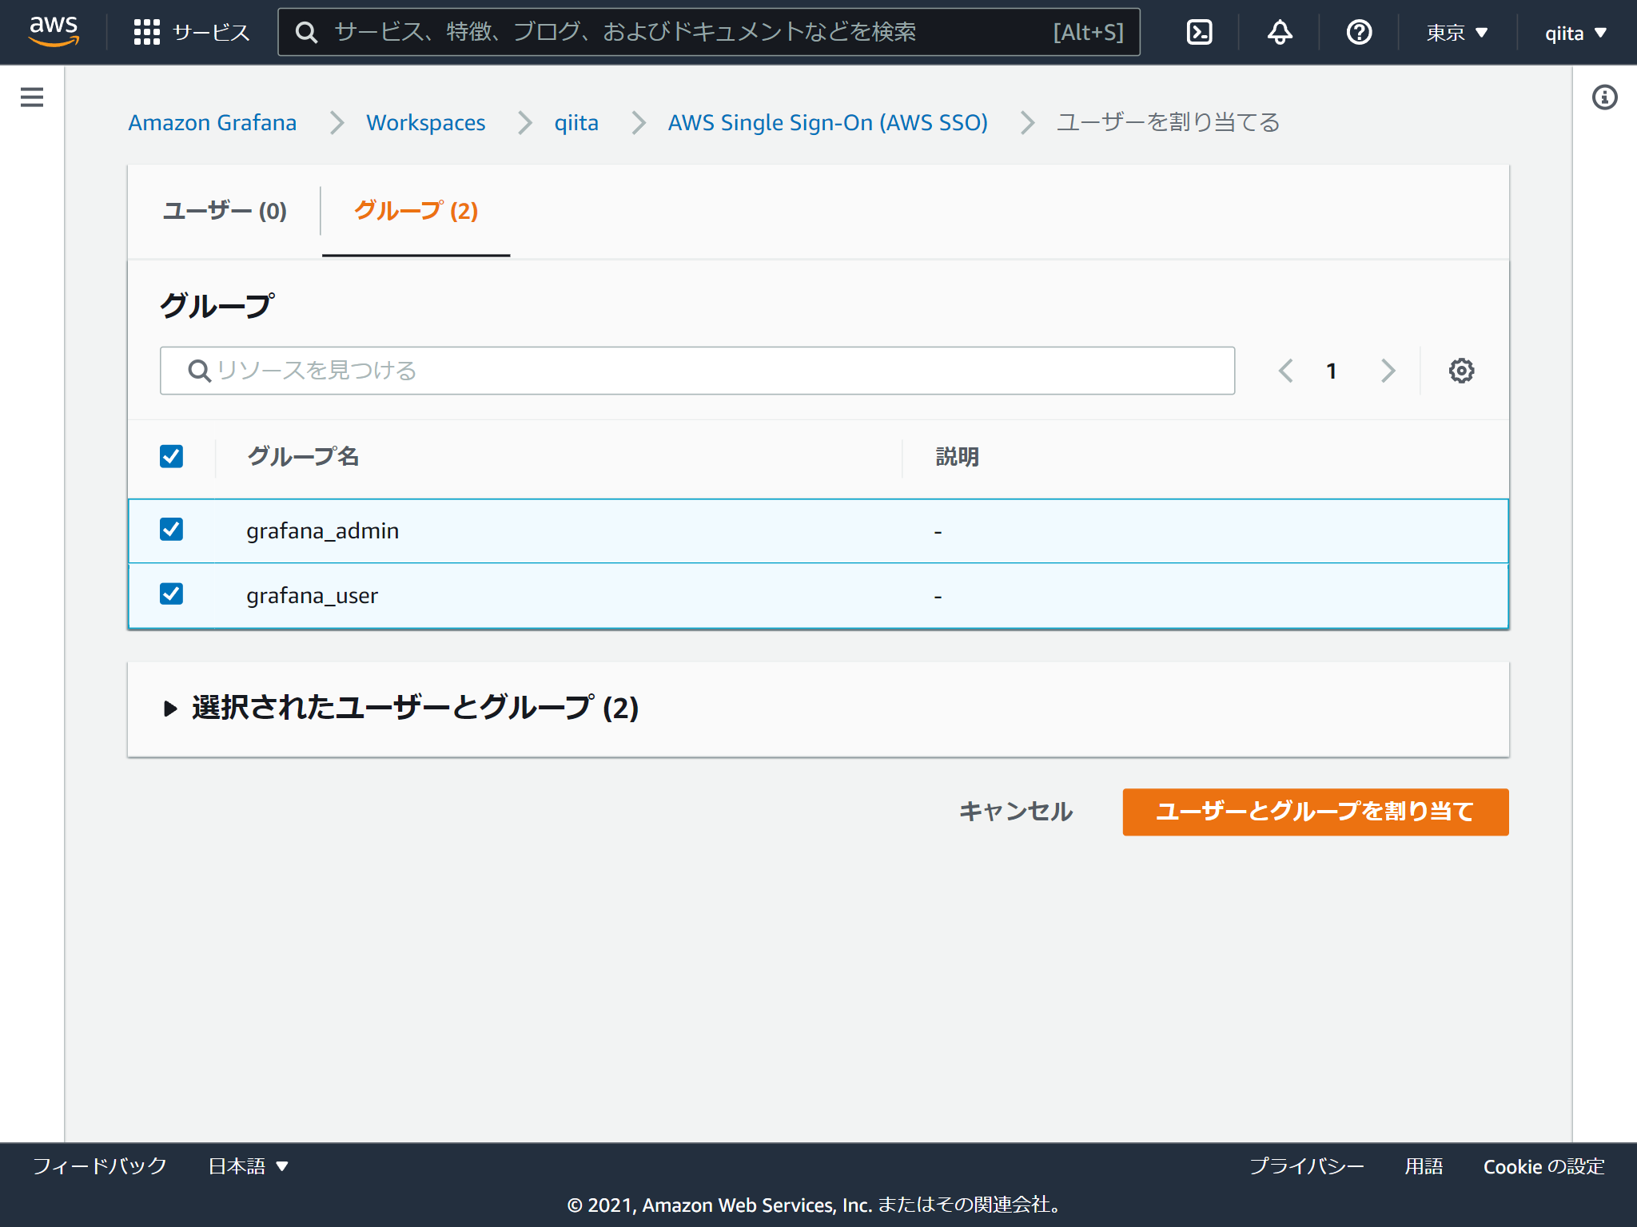The width and height of the screenshot is (1637, 1227).
Task: Click the リソースを見つける search field
Action: click(697, 370)
